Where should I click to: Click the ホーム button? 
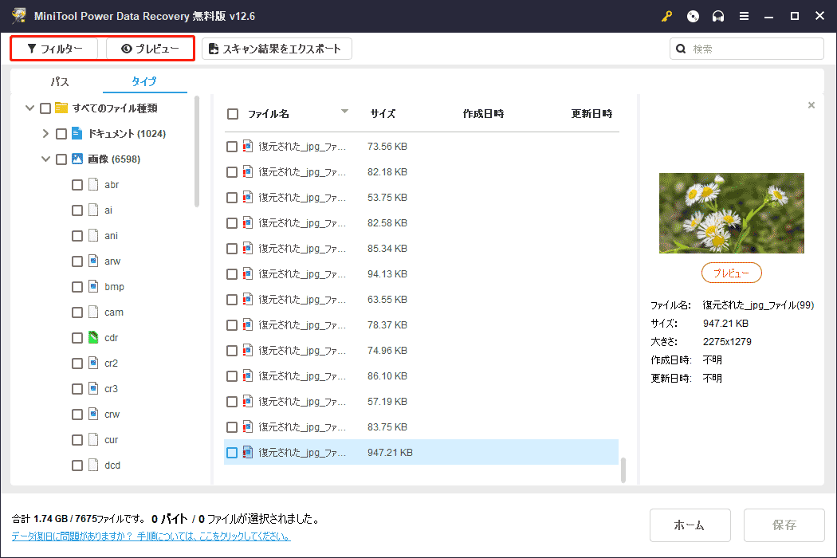690,525
